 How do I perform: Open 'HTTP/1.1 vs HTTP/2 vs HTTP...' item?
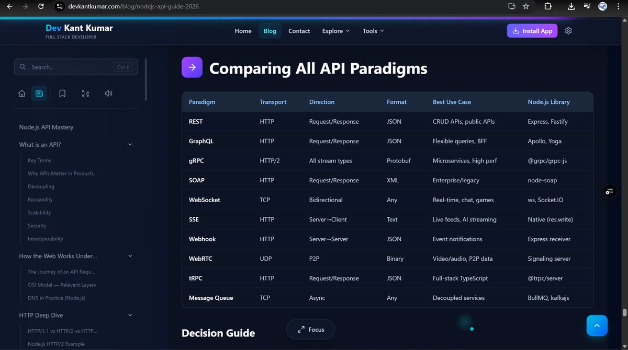pyautogui.click(x=62, y=331)
